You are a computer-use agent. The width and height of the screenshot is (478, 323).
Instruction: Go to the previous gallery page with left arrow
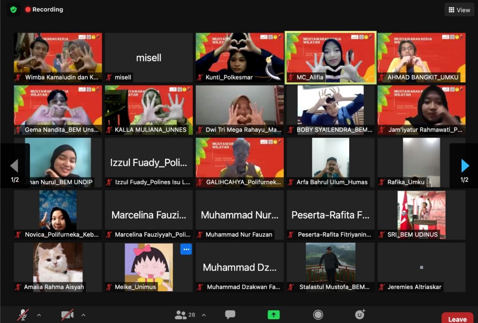click(14, 166)
